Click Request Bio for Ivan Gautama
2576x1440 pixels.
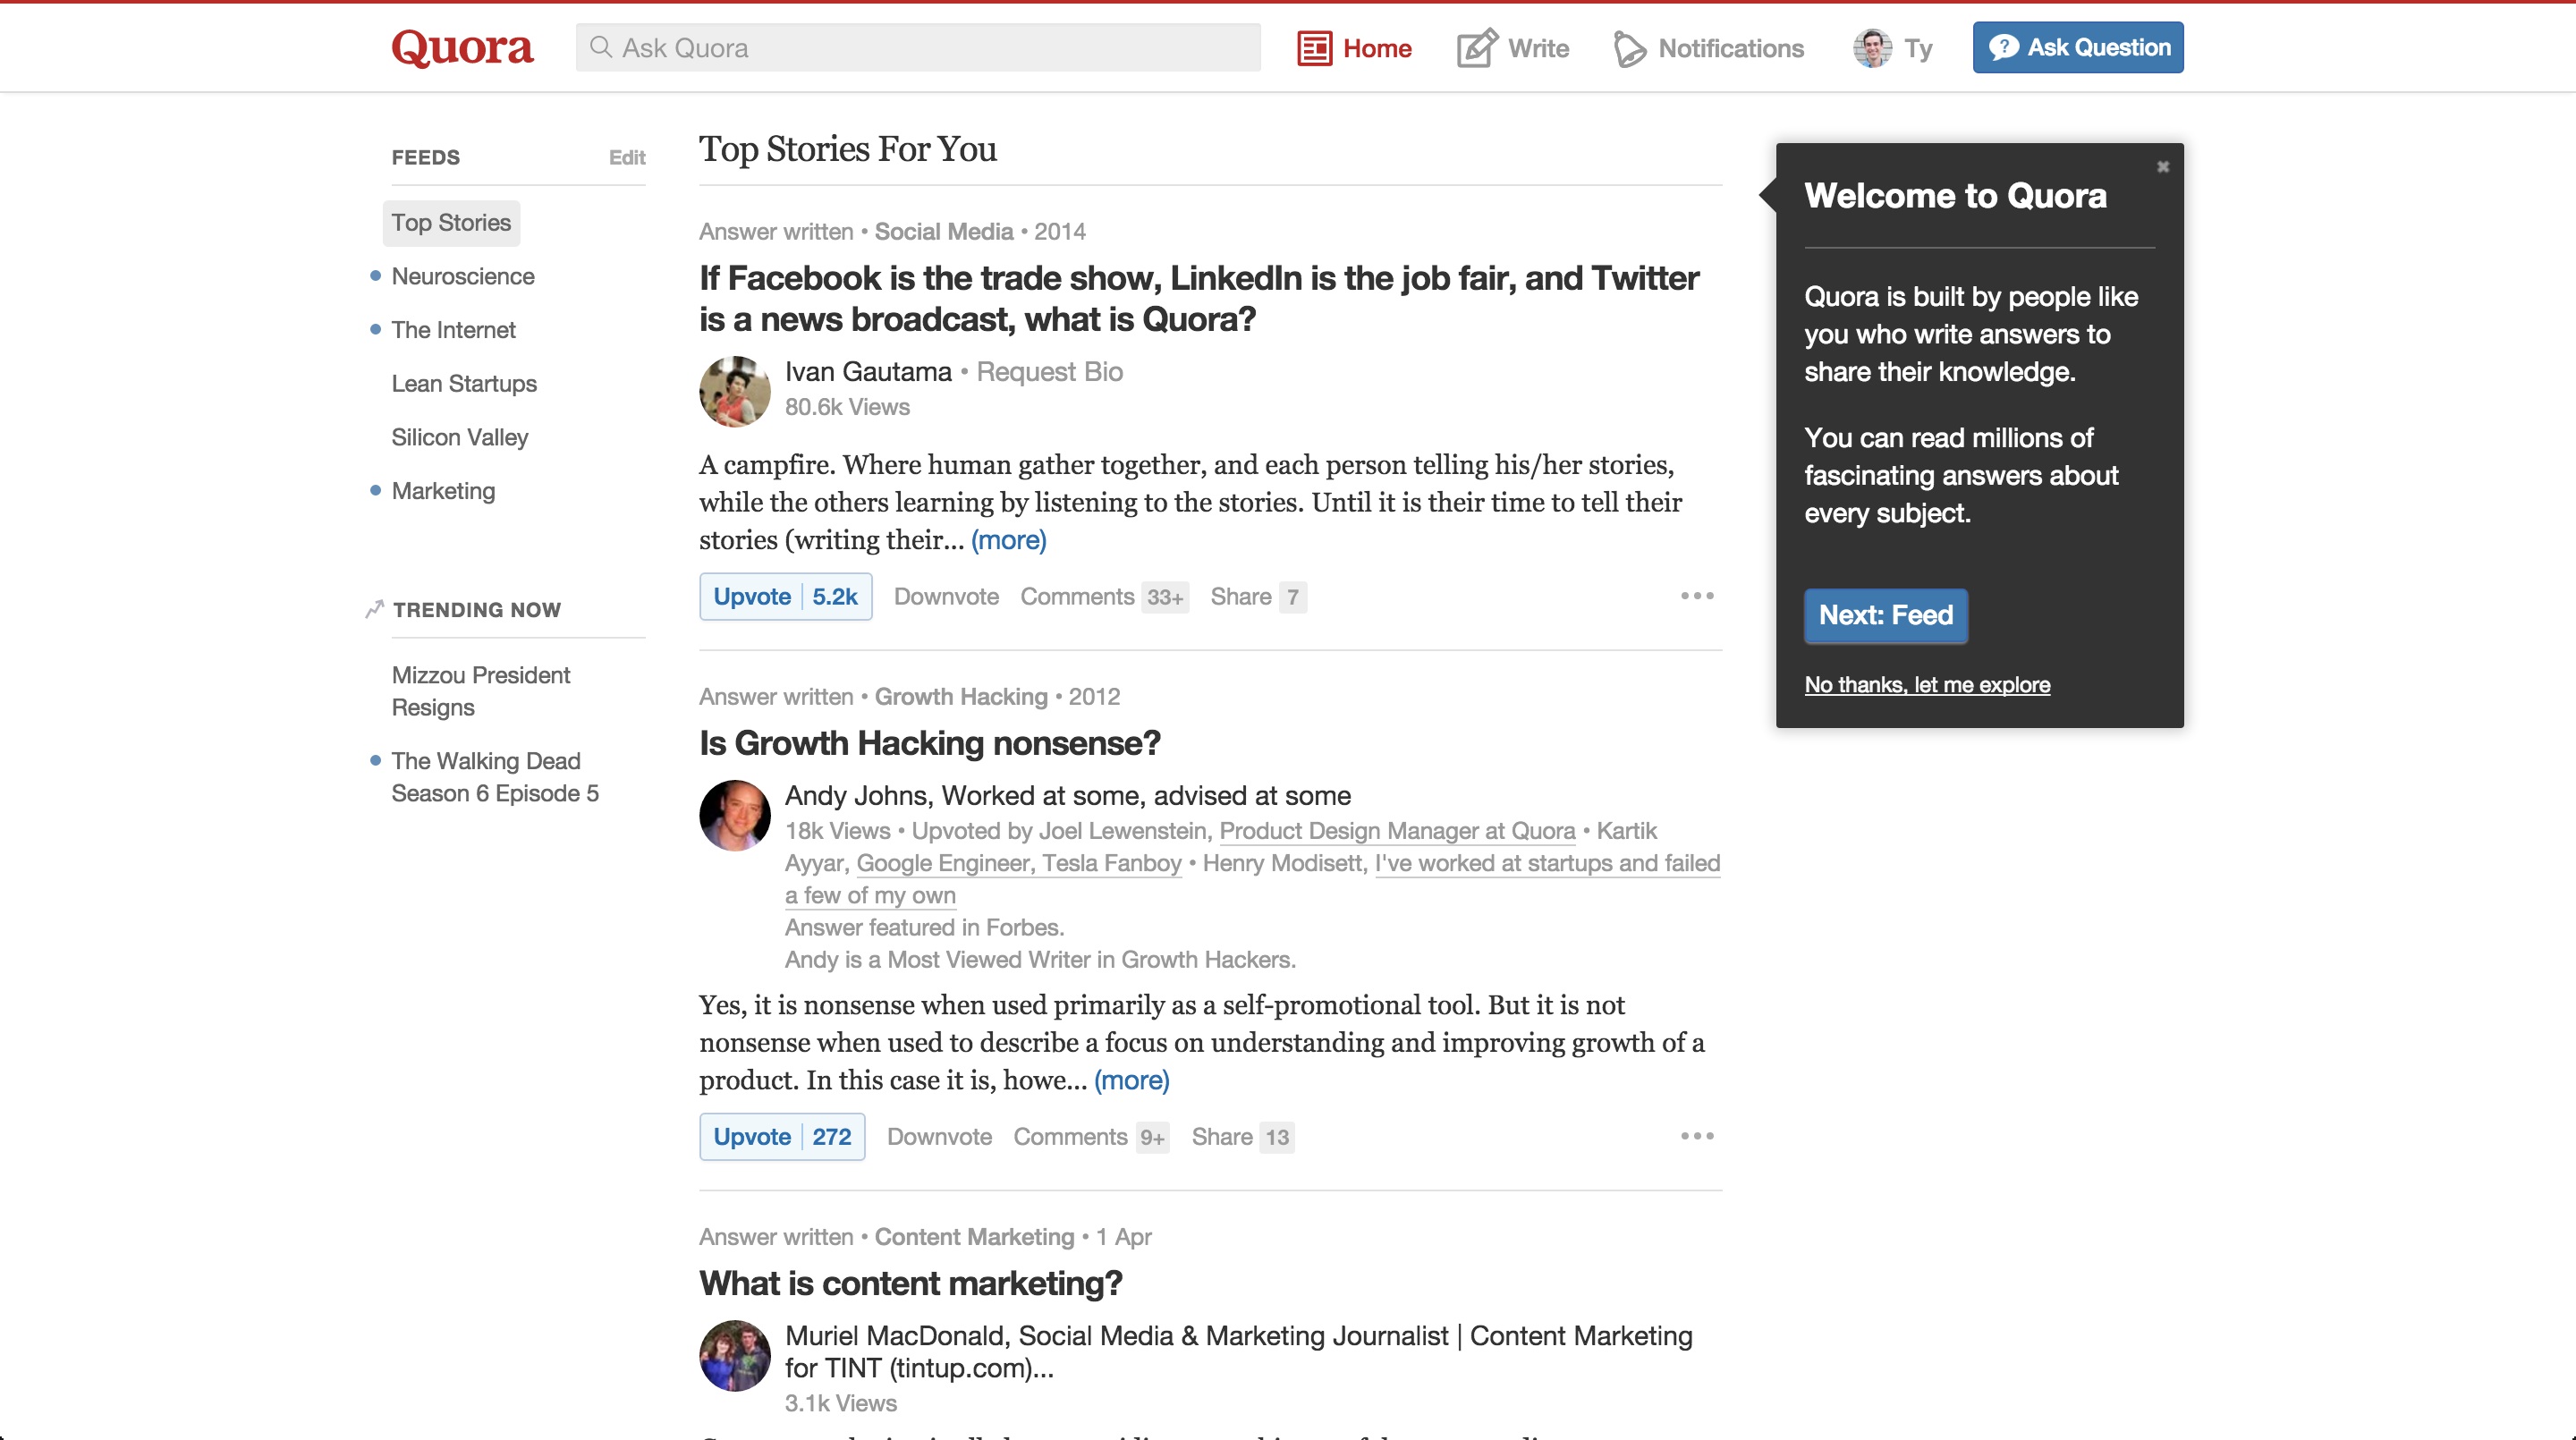click(1049, 372)
